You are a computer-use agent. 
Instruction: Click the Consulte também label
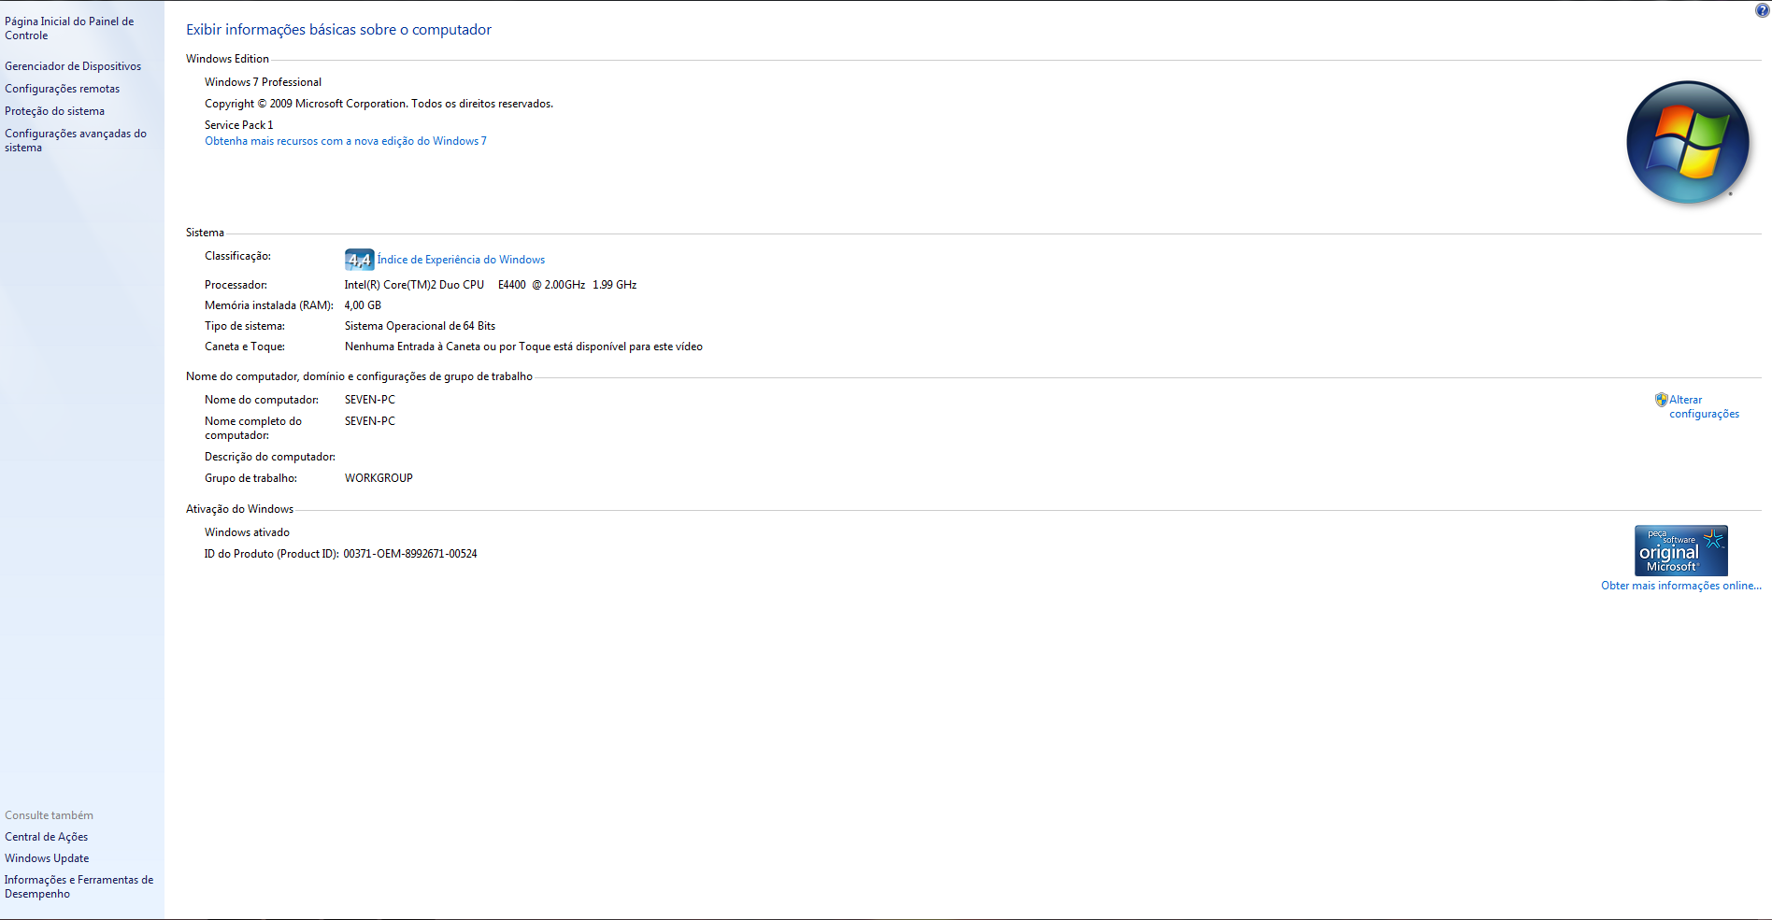tap(49, 815)
